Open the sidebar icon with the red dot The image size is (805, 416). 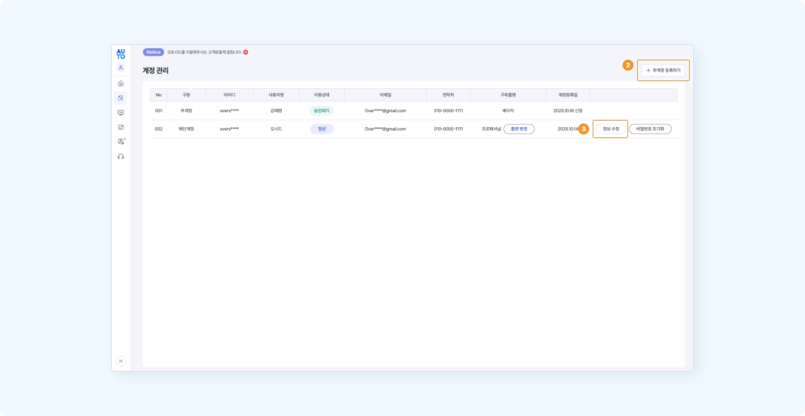(121, 141)
